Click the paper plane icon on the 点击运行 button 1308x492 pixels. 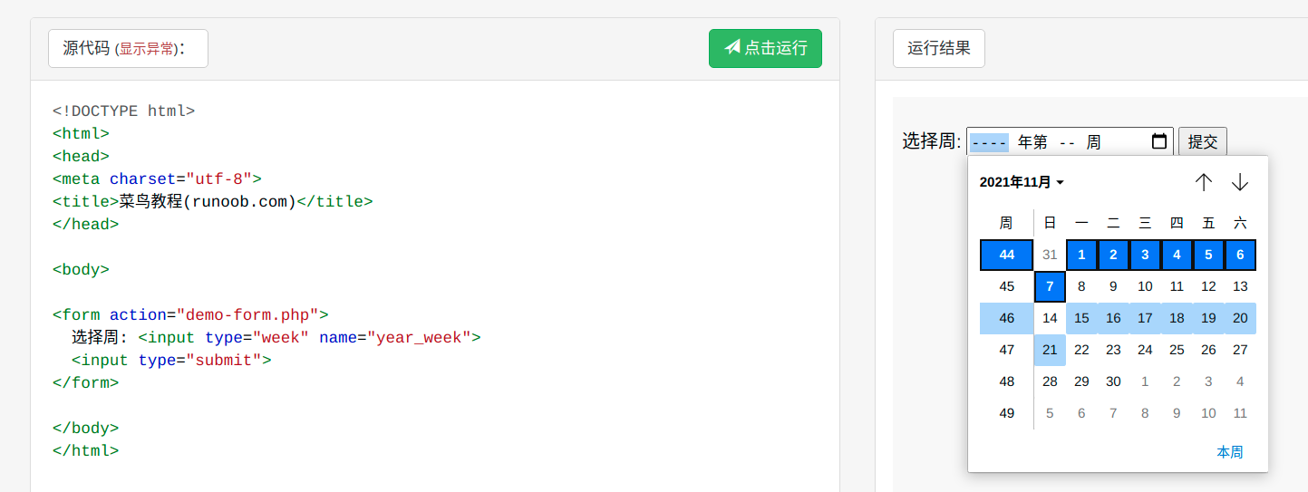732,47
